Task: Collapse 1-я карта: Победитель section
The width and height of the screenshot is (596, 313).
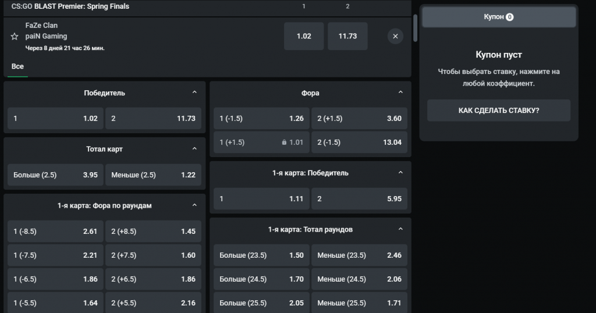Action: 400,173
